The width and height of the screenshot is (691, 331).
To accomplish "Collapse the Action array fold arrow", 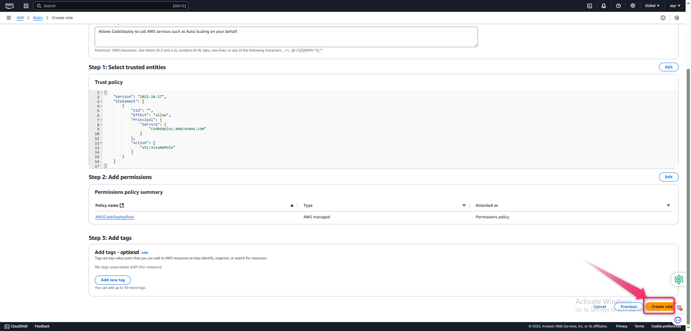I will pos(101,143).
